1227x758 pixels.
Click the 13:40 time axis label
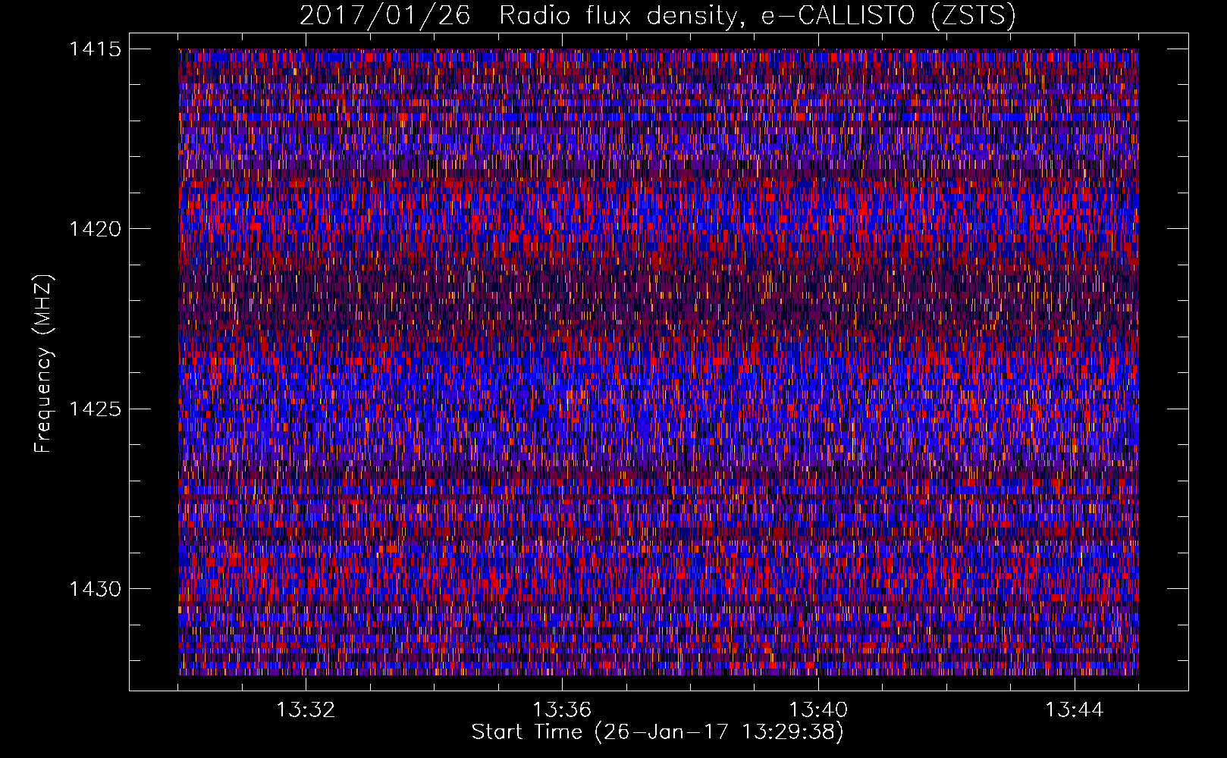[818, 710]
